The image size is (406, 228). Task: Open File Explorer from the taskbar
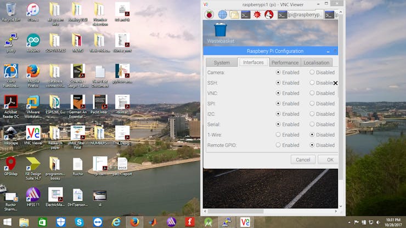point(24,222)
